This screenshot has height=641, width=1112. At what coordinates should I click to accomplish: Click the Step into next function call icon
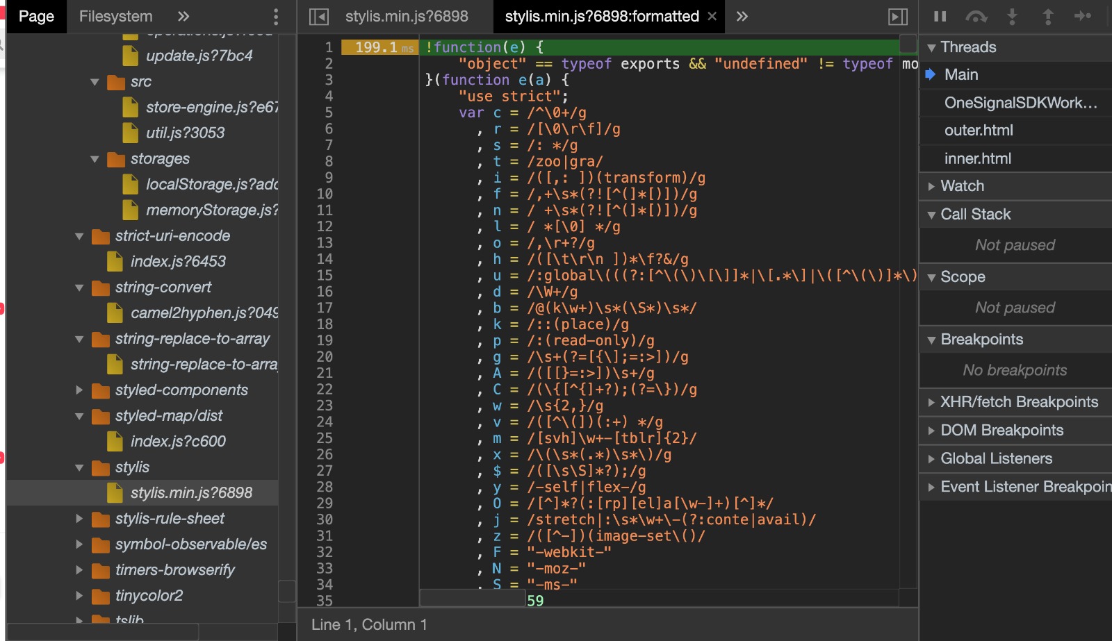point(1013,17)
